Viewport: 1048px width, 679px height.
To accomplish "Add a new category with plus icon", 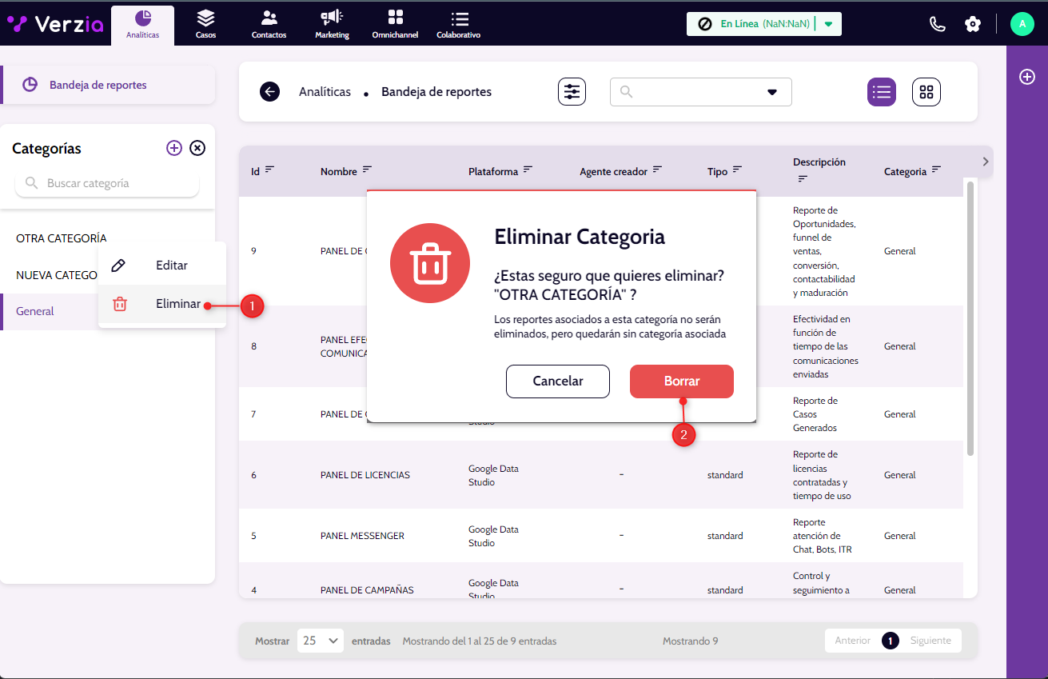I will point(173,148).
